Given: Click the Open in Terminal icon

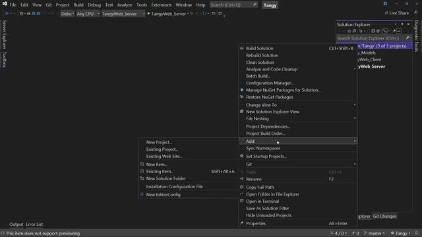Looking at the screenshot, I should click(x=242, y=201).
